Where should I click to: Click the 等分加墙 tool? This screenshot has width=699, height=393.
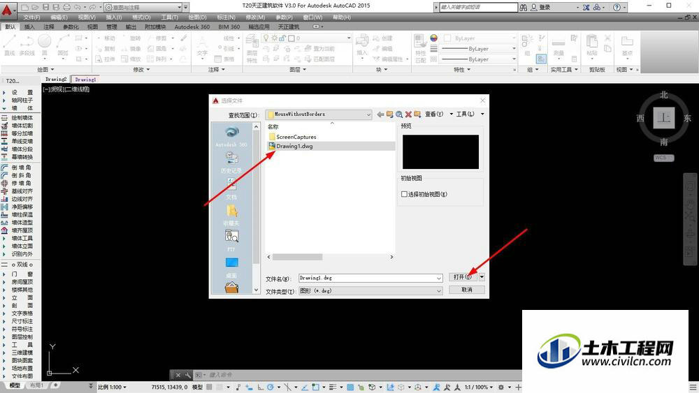(x=22, y=133)
